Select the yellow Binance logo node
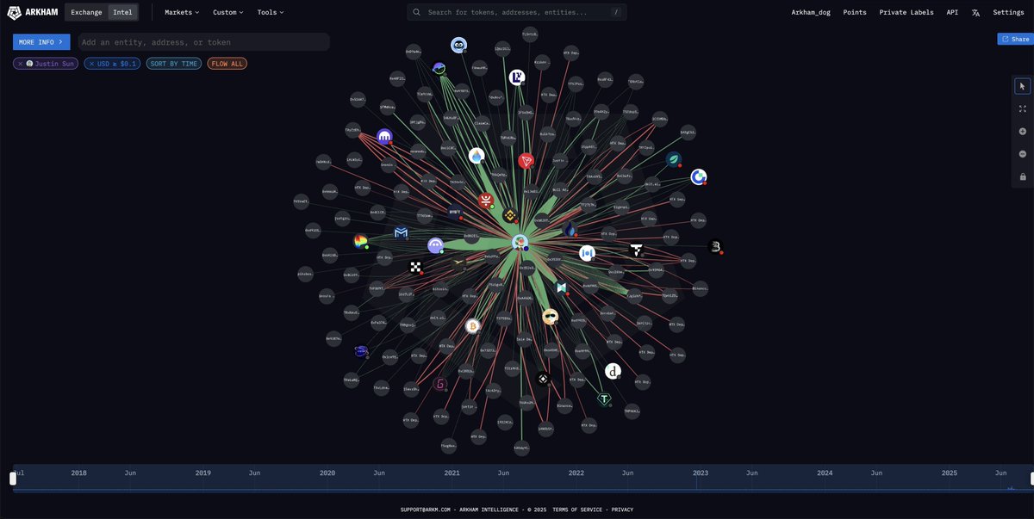The height and width of the screenshot is (519, 1034). [x=510, y=214]
